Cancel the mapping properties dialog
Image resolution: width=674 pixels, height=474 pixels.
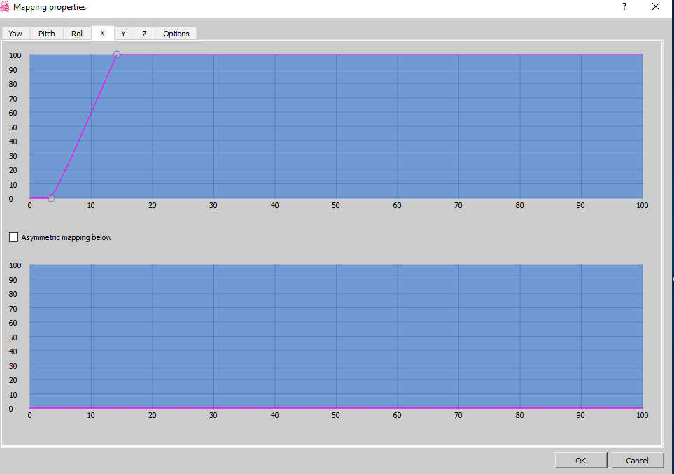(x=637, y=460)
